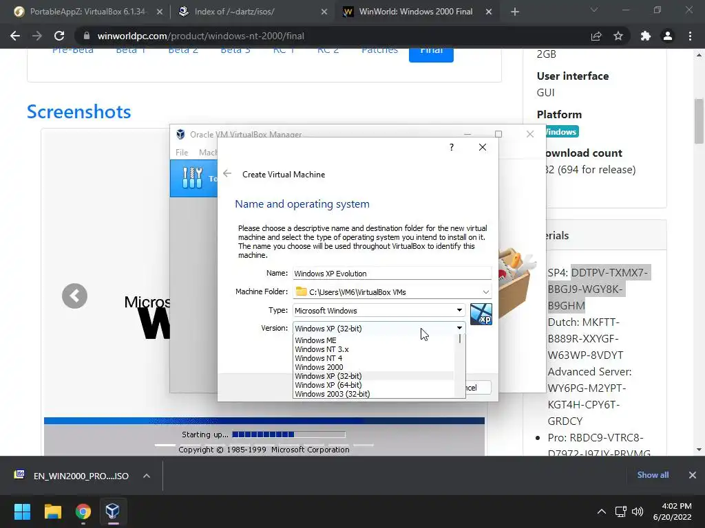Click the address bar URL
The image size is (705, 528).
click(x=200, y=36)
